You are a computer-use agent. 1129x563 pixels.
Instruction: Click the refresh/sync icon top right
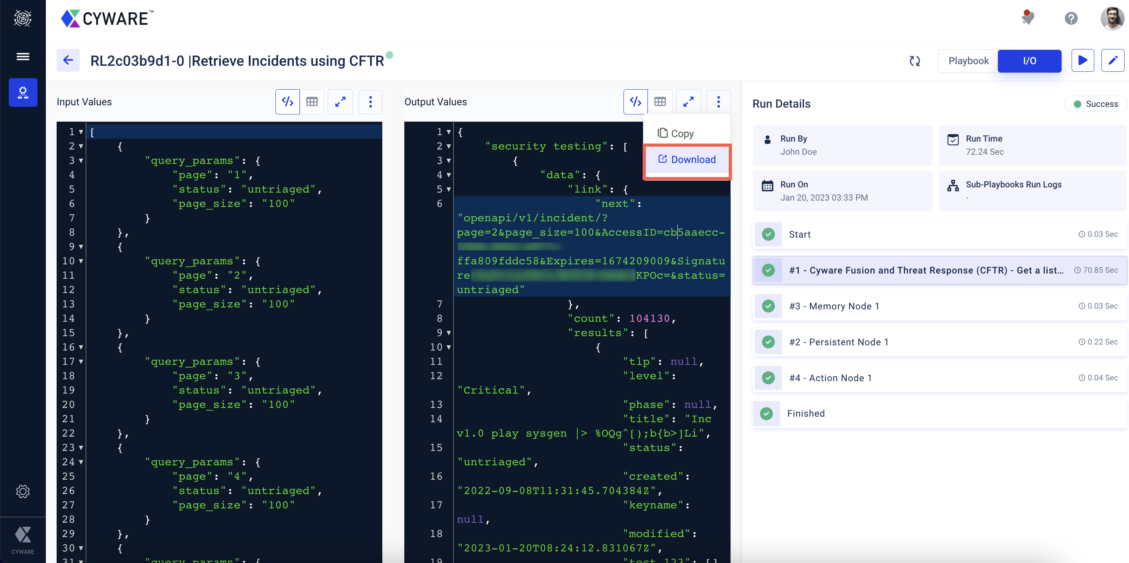click(915, 61)
